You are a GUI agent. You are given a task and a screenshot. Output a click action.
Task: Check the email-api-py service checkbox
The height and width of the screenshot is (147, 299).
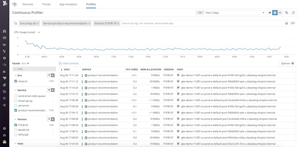click(x=16, y=101)
